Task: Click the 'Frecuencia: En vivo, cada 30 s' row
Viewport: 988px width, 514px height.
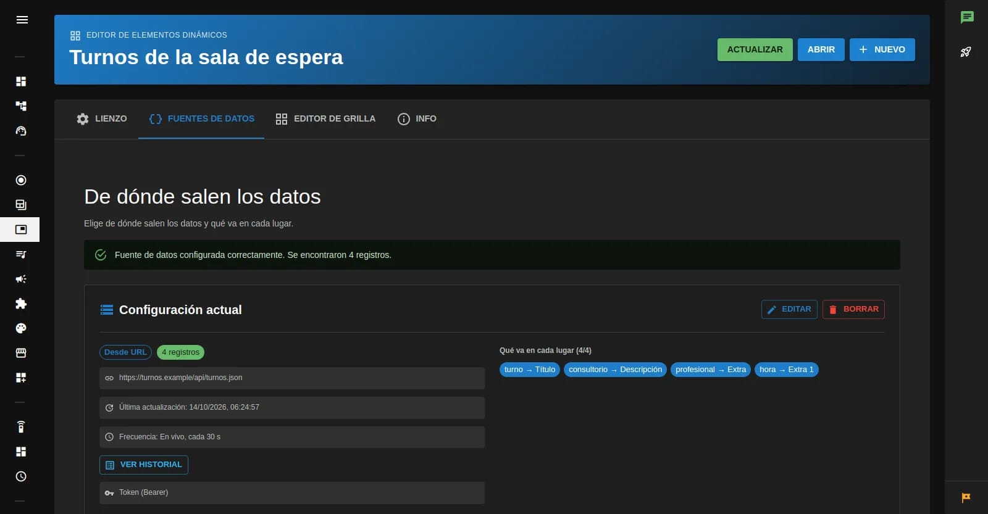Action: tap(292, 437)
